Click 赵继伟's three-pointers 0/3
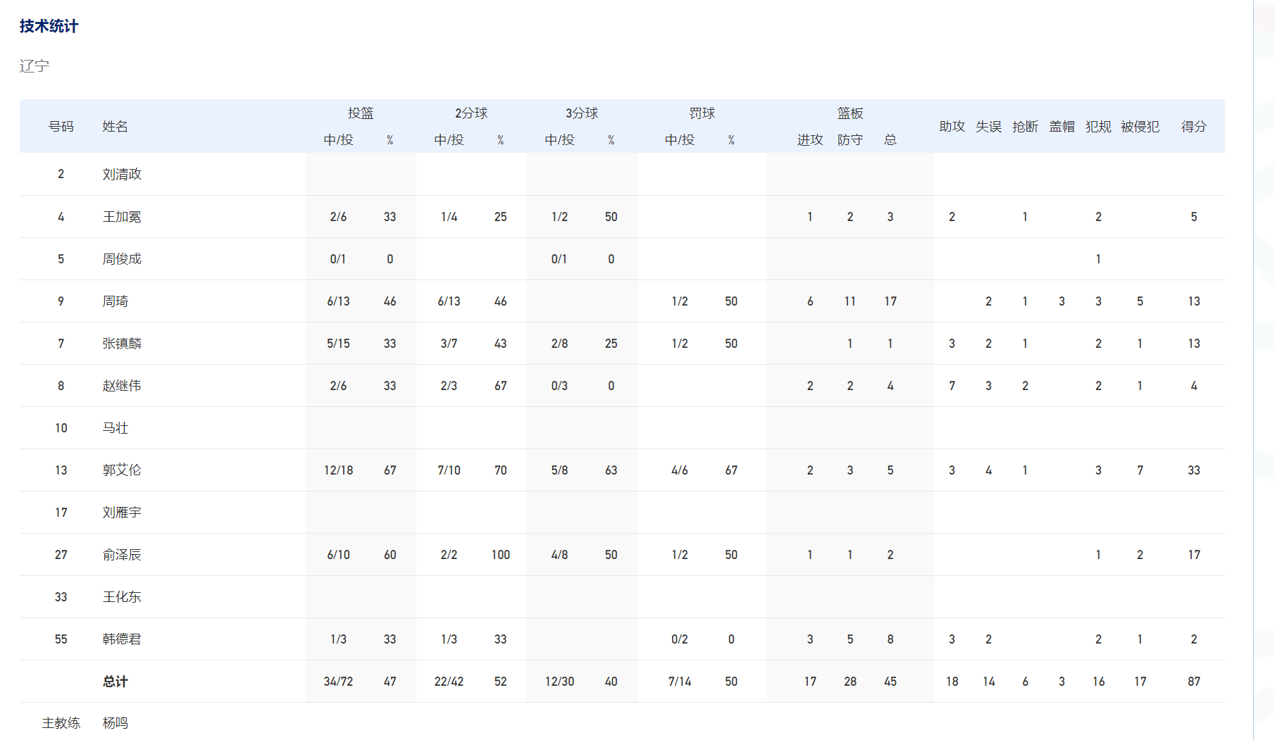Image resolution: width=1275 pixels, height=740 pixels. click(x=559, y=386)
